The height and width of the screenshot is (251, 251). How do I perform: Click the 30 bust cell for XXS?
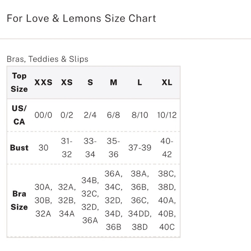click(43, 148)
